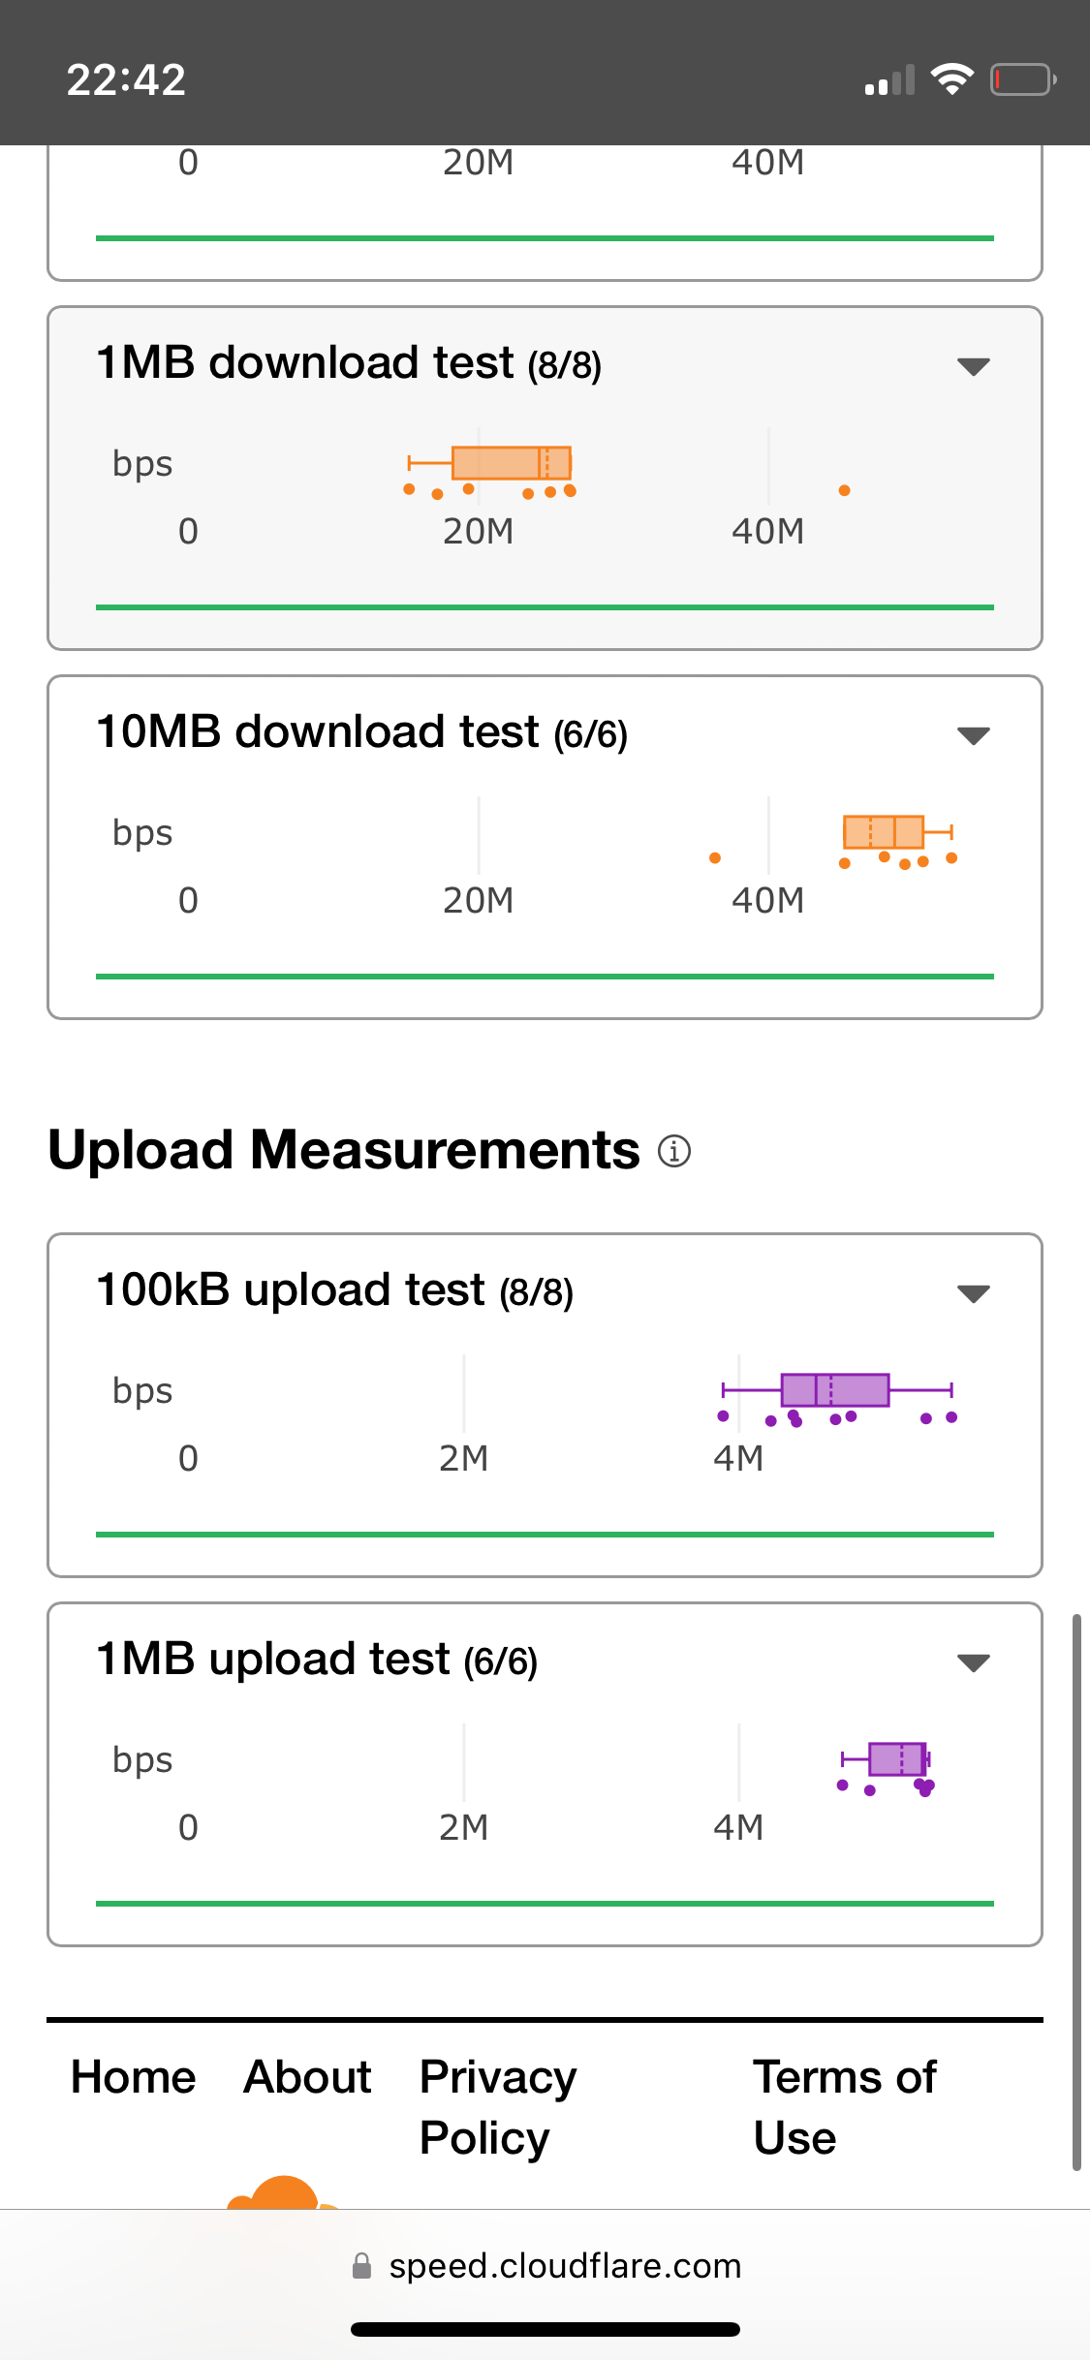Viewport: 1090px width, 2360px height.
Task: Expand the 10MB download test panel
Action: (x=973, y=735)
